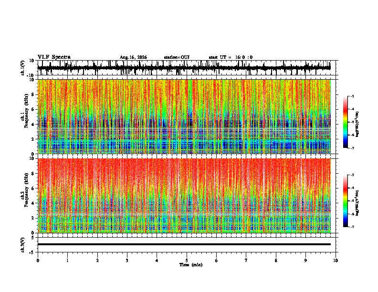Select the "Time (min)" axis title
378x292 pixels.
tap(191, 265)
